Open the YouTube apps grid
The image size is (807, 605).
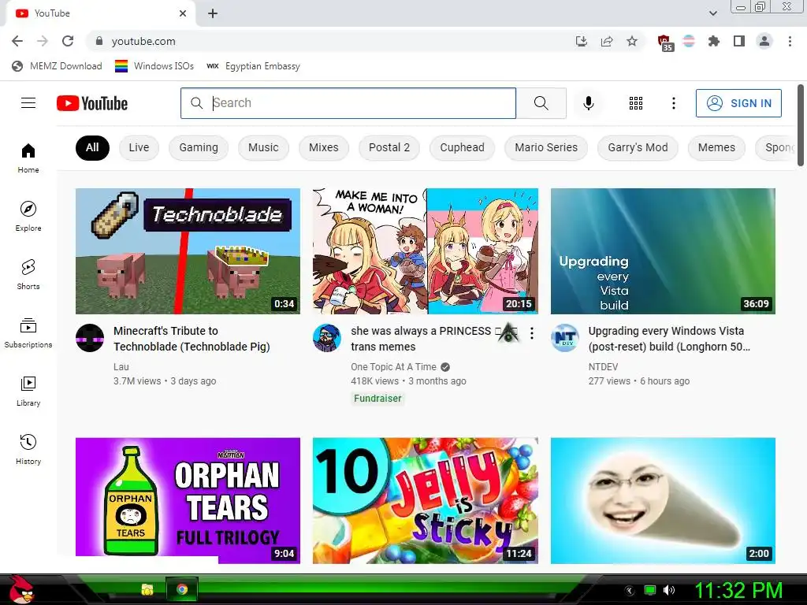point(636,103)
